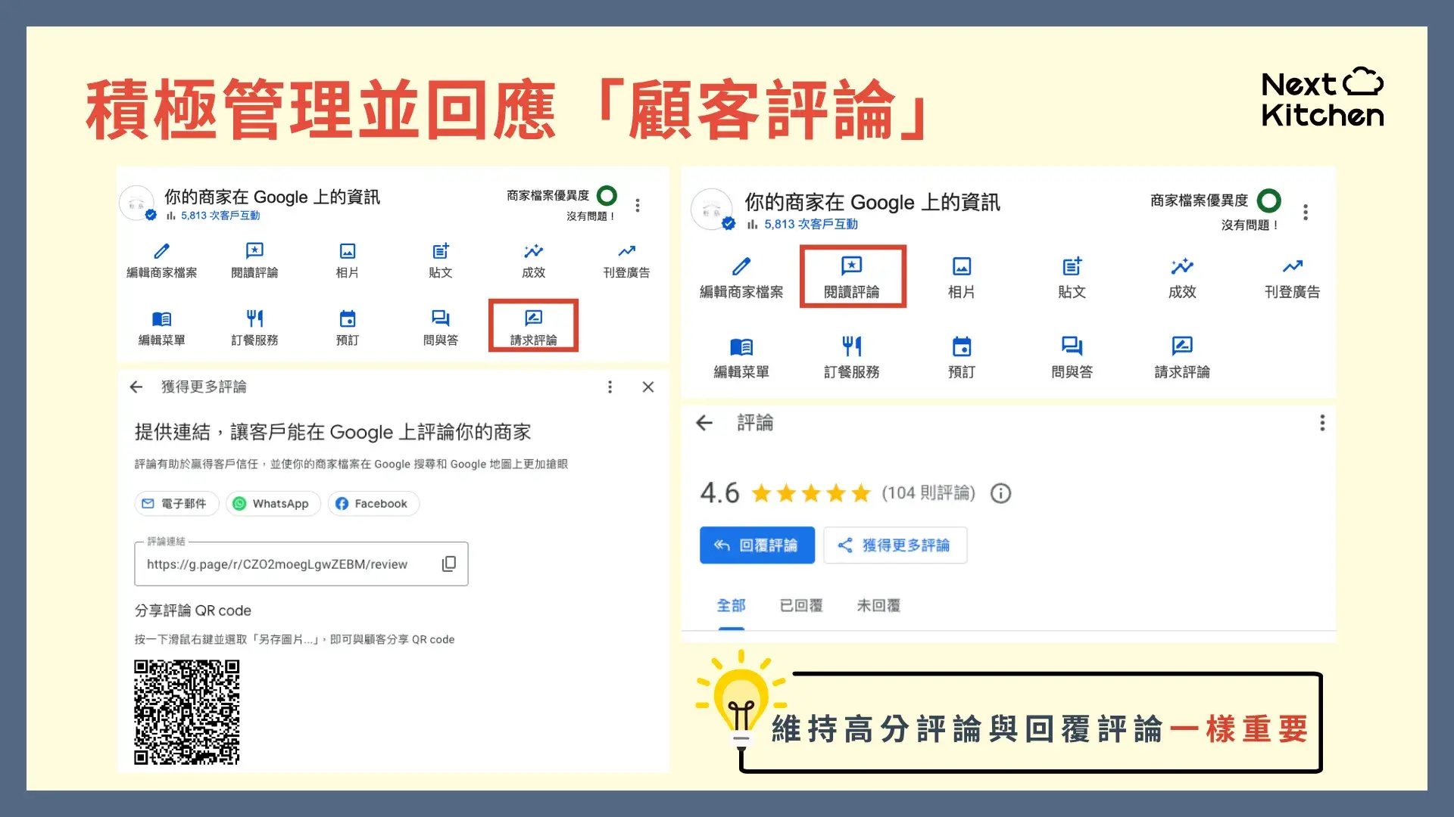Open the highlighted 閱讀評論 icon

pos(853,276)
